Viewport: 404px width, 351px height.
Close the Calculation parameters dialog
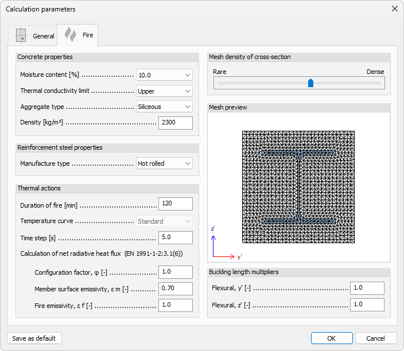tap(394, 9)
